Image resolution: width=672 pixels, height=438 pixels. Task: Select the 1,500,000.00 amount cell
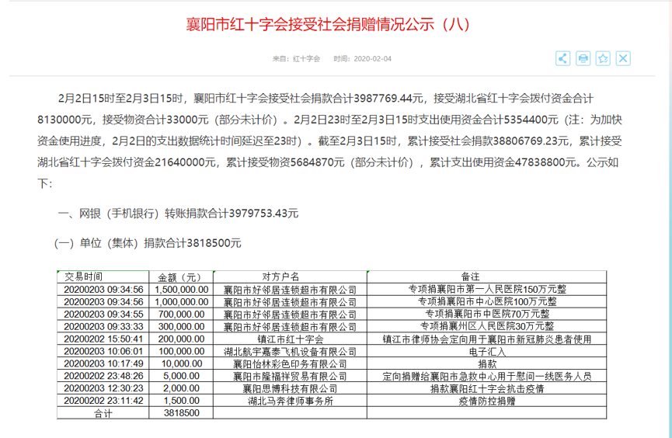click(182, 289)
